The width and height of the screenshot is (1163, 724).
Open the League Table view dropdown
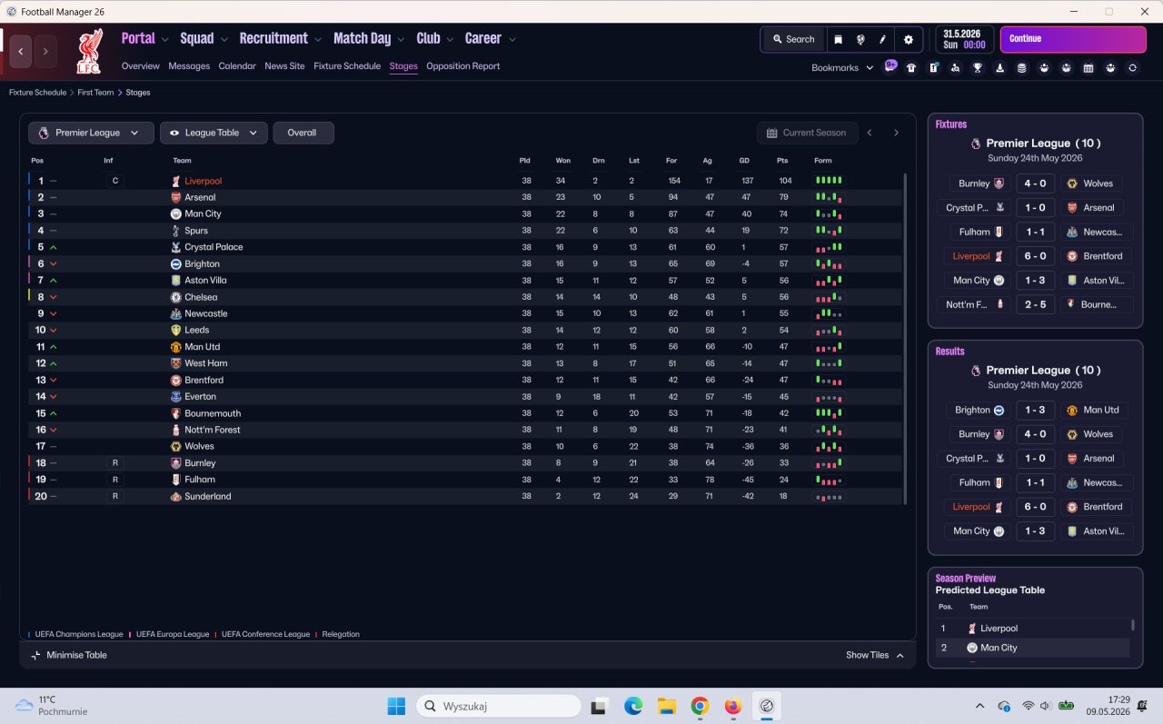click(214, 133)
